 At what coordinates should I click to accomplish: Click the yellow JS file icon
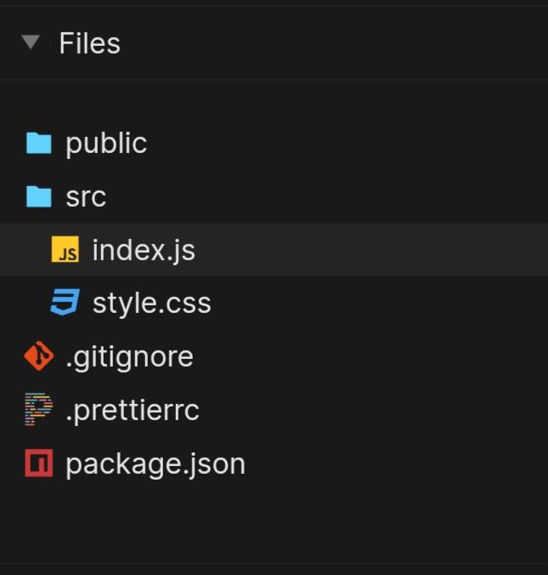click(x=65, y=251)
